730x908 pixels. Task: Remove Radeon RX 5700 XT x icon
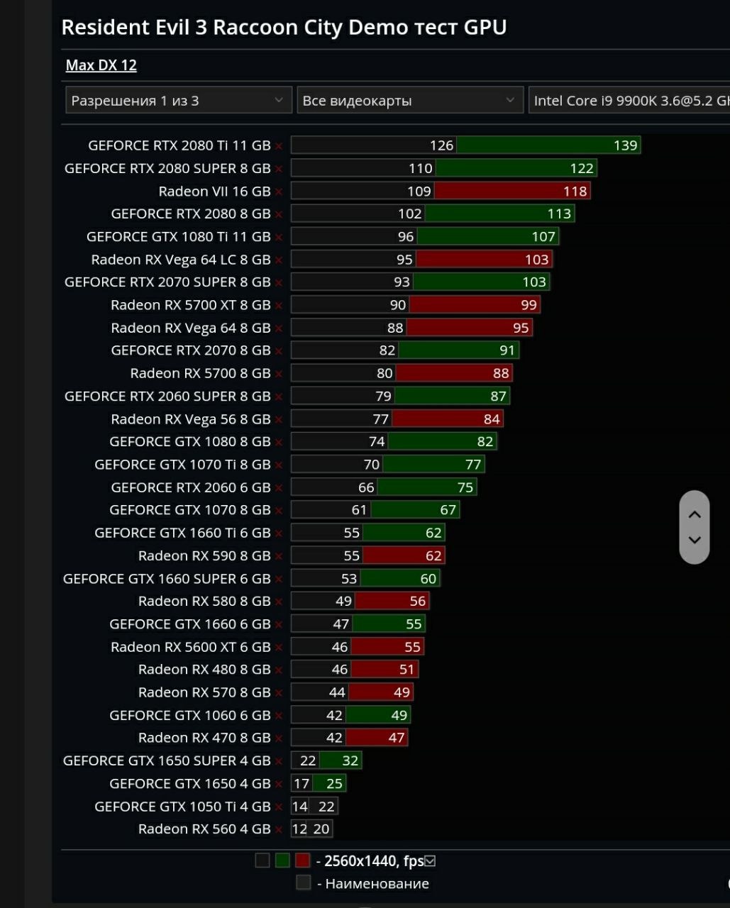(279, 306)
